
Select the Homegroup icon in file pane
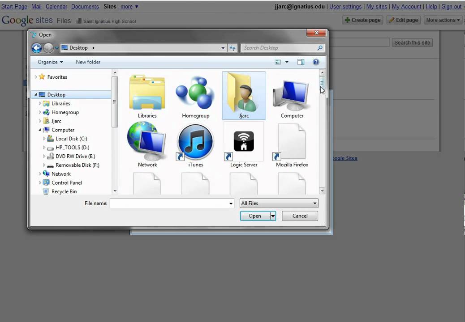click(x=195, y=92)
